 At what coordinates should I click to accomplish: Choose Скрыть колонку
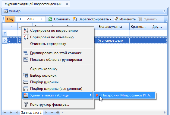coord(58,69)
